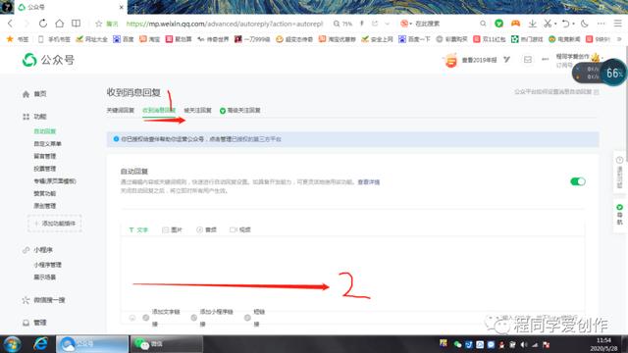Click the address bar URL mp.weixin.qq.com

(225, 24)
